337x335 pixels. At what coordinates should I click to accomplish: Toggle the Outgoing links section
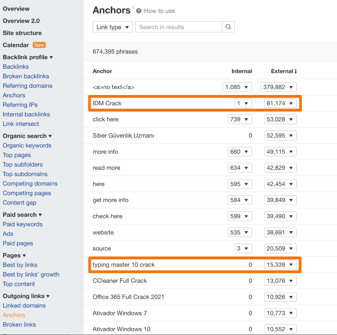click(48, 296)
